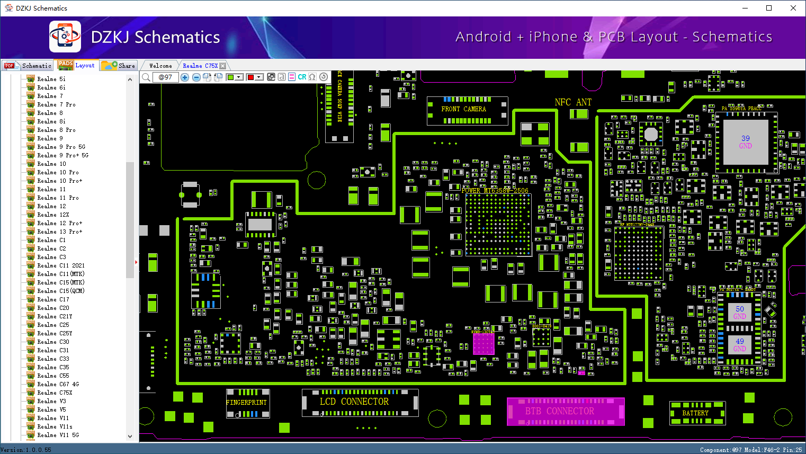Screen dimensions: 806x454
Task: Click the PADS icon beside Realme 12X
Action: pos(31,215)
